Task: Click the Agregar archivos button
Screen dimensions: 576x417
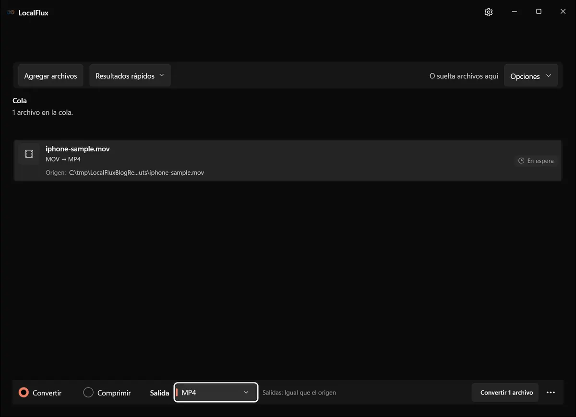Action: [51, 76]
